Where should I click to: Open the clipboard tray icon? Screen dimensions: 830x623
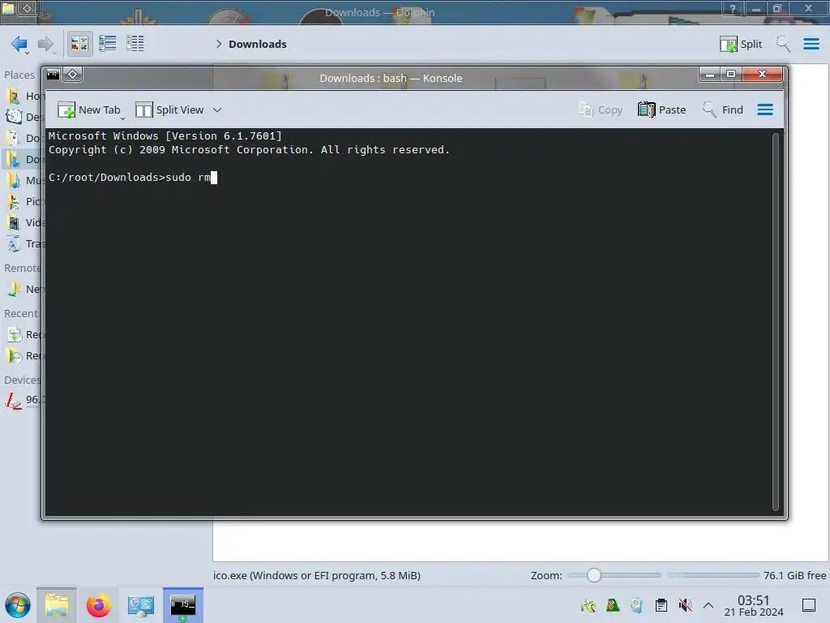click(x=661, y=605)
